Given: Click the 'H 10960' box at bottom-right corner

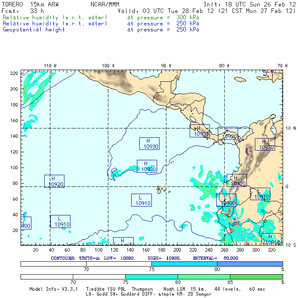Looking at the screenshot, I should [271, 239].
